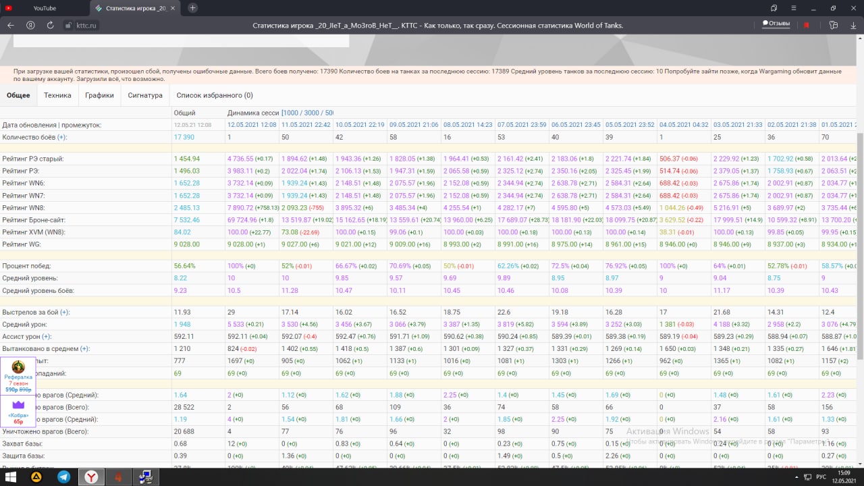Click the [1000 / 3000 session range link
The height and width of the screenshot is (486, 864).
(x=308, y=113)
